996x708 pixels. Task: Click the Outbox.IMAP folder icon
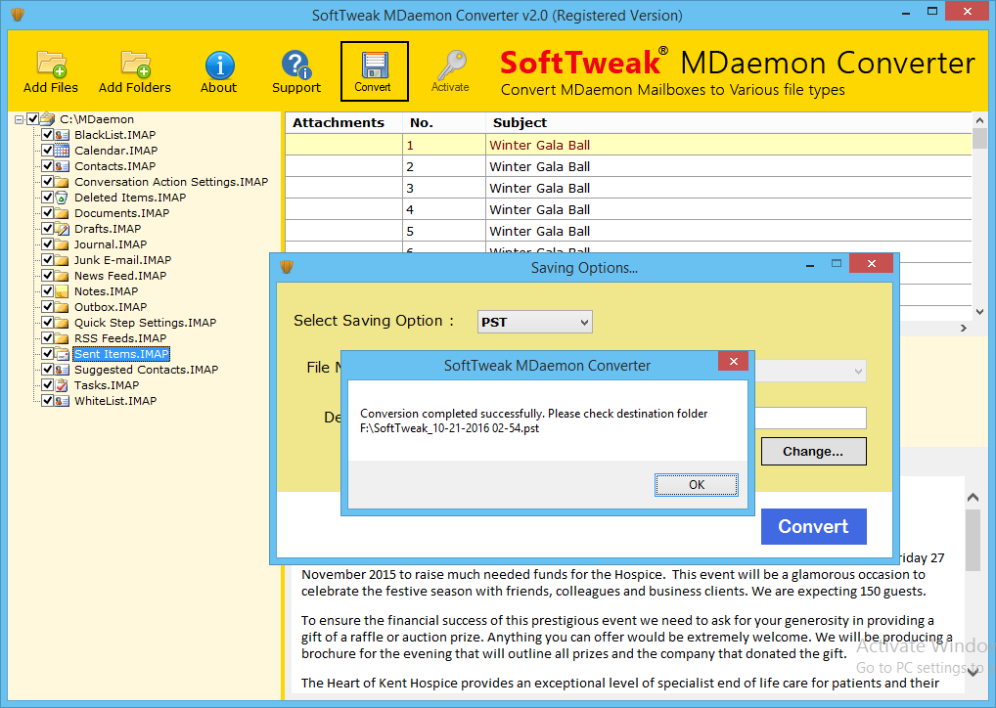[x=62, y=307]
